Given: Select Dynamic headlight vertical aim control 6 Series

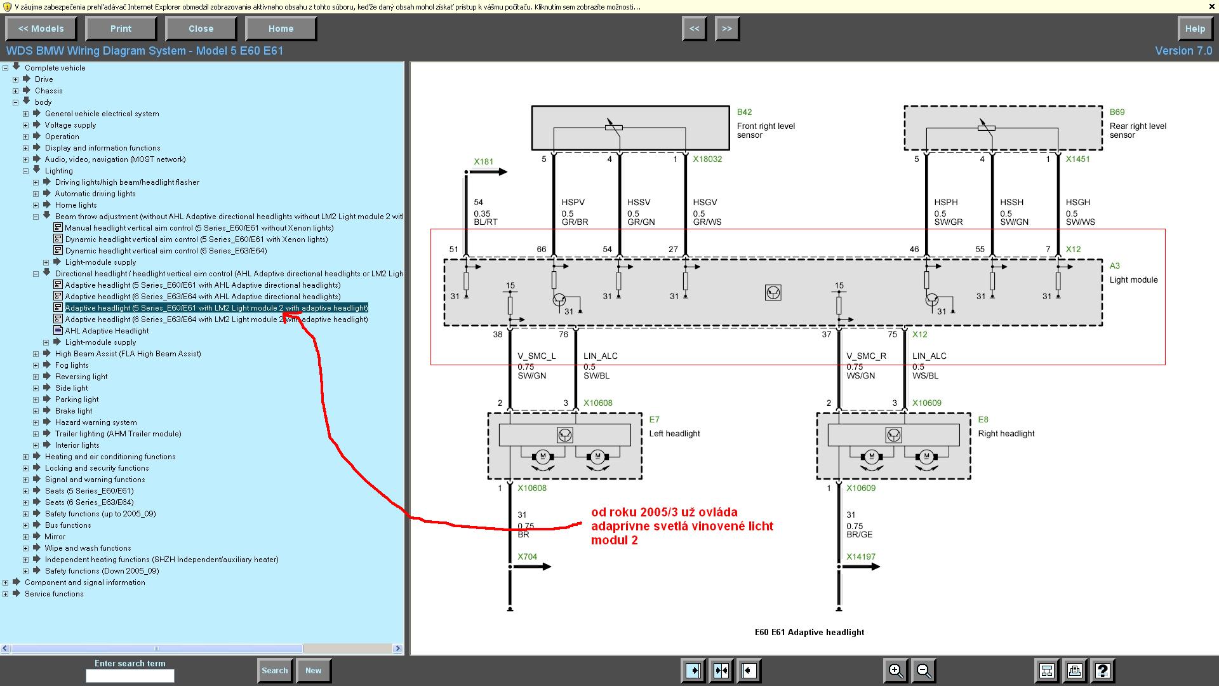Looking at the screenshot, I should pyautogui.click(x=166, y=251).
